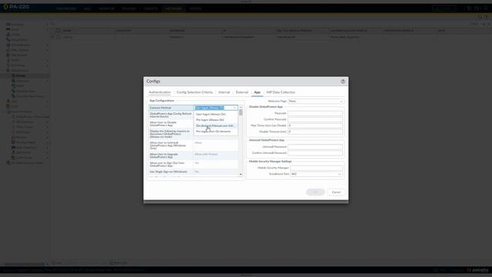Open the HIP Data Collection tab
Image resolution: width=492 pixels, height=277 pixels.
coord(281,92)
